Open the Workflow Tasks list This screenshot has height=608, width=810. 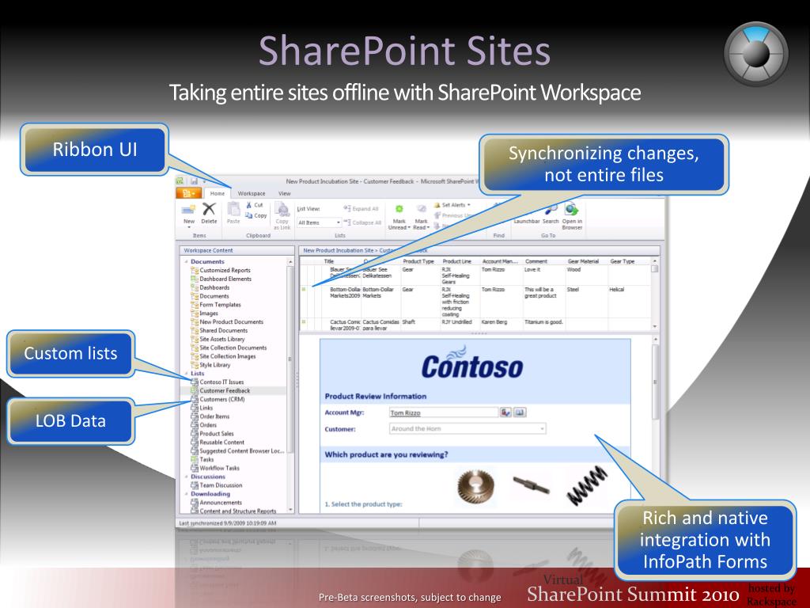[x=220, y=468]
